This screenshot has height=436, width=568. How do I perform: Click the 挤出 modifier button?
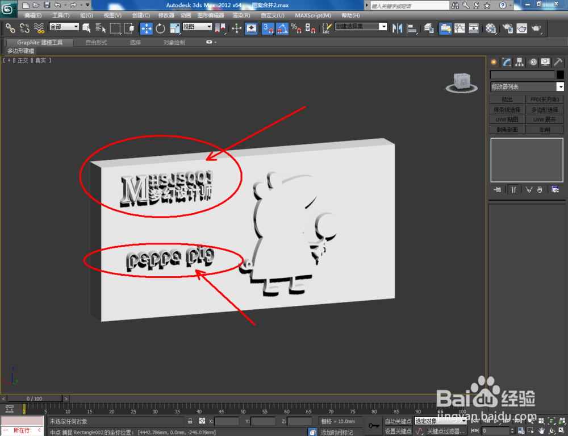(507, 99)
